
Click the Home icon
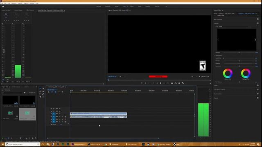point(3,7)
